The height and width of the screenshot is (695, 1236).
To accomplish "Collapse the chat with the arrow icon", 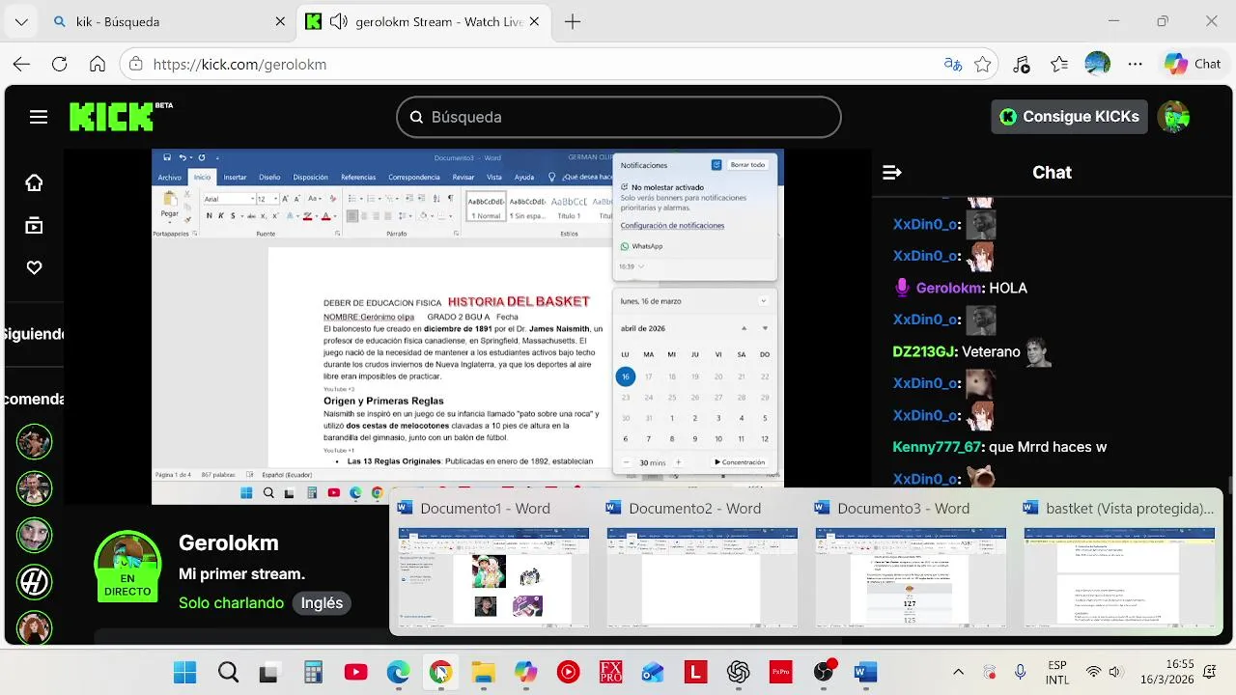I will pos(892,172).
